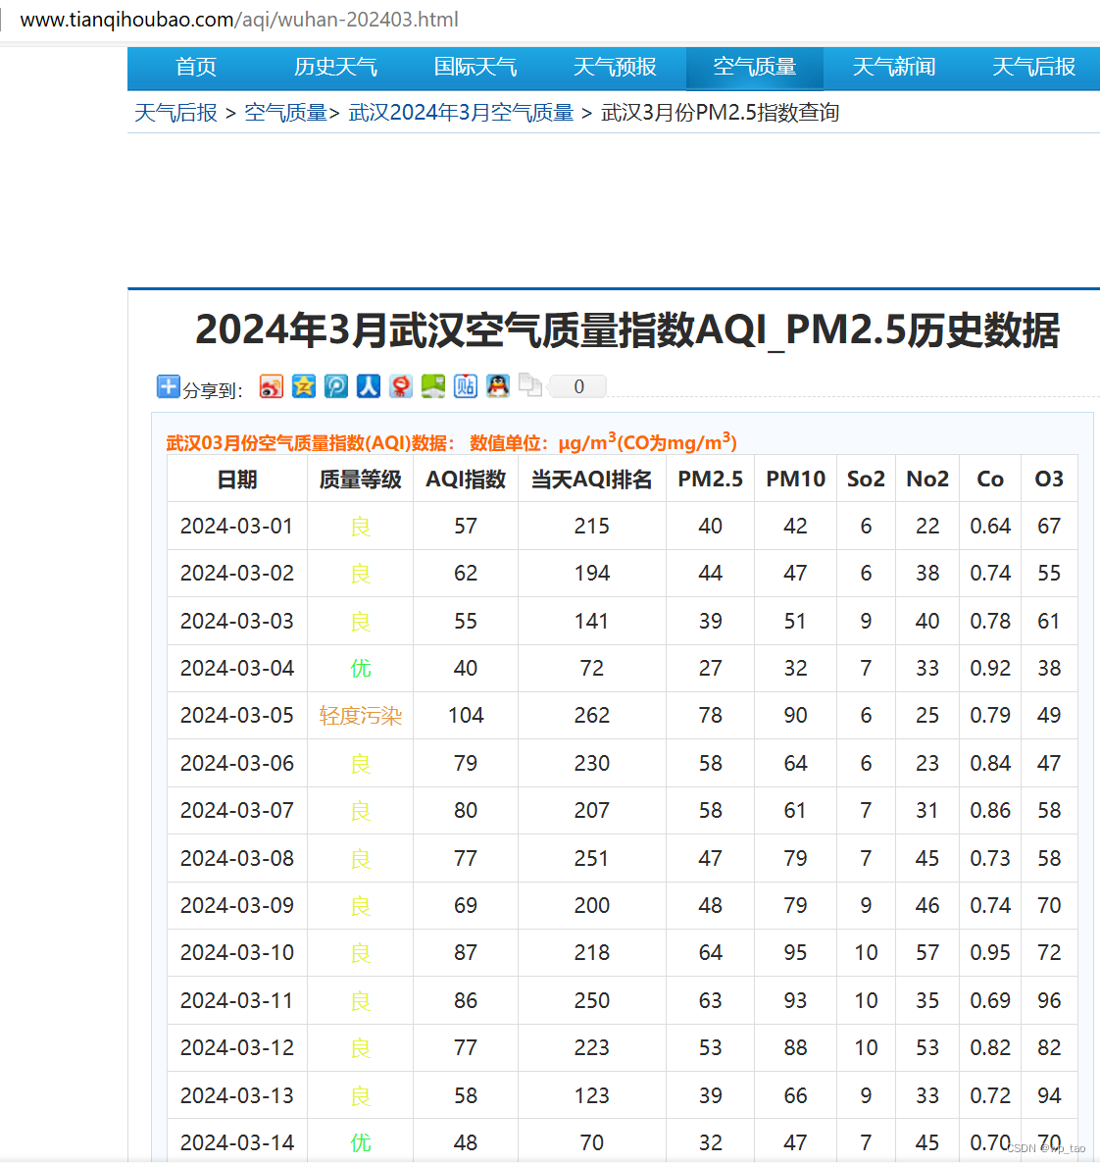Select the date cell 2024-03-09
Image resolution: width=1100 pixels, height=1163 pixels.
236,906
